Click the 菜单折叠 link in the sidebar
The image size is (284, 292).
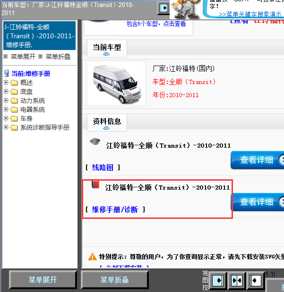[x=58, y=57]
